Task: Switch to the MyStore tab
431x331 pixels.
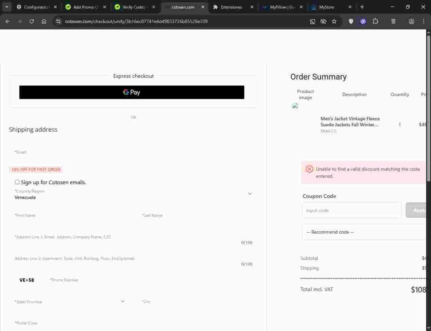Action: [327, 7]
